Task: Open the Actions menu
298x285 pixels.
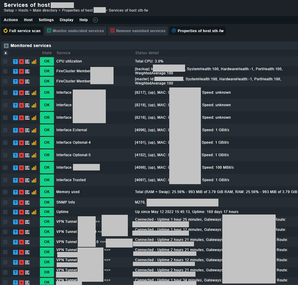Action: pyautogui.click(x=11, y=20)
